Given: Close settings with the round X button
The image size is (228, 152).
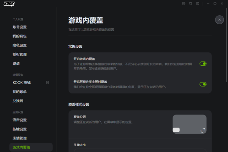Looking at the screenshot, I should (x=219, y=20).
